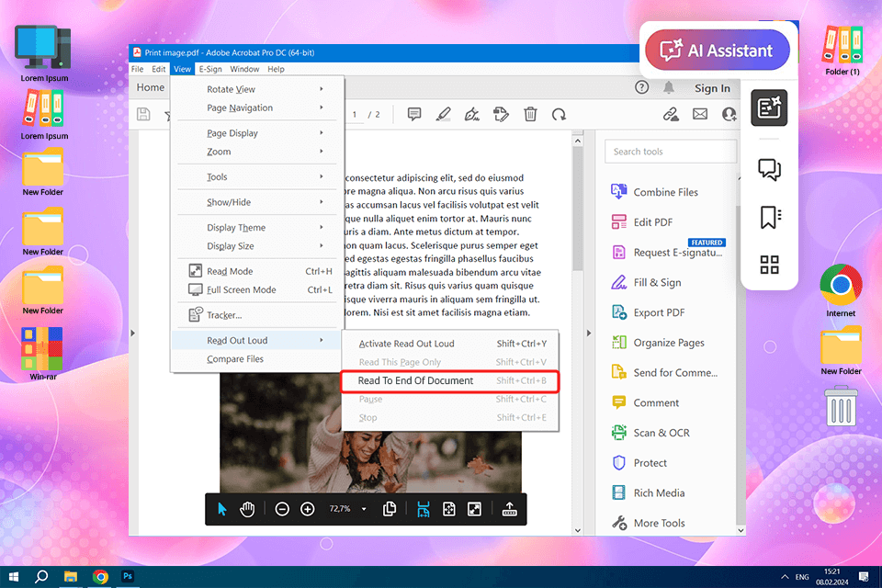Viewport: 882px width, 588px height.
Task: Click the share link icon in toolbar
Action: 671,114
